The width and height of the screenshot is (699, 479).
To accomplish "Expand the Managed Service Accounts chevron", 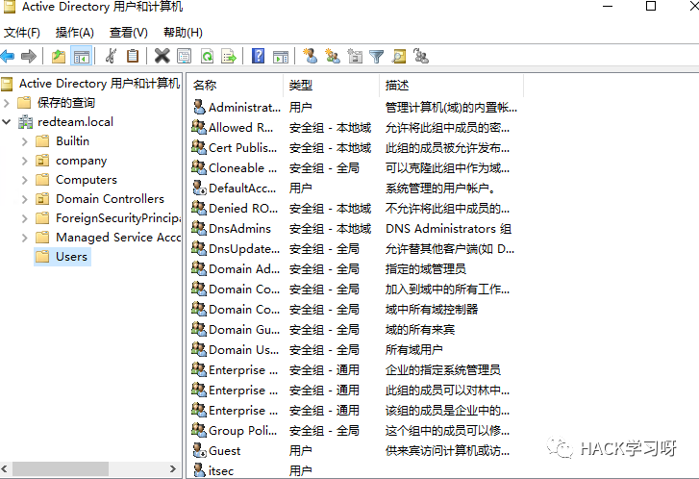I will pyautogui.click(x=25, y=238).
